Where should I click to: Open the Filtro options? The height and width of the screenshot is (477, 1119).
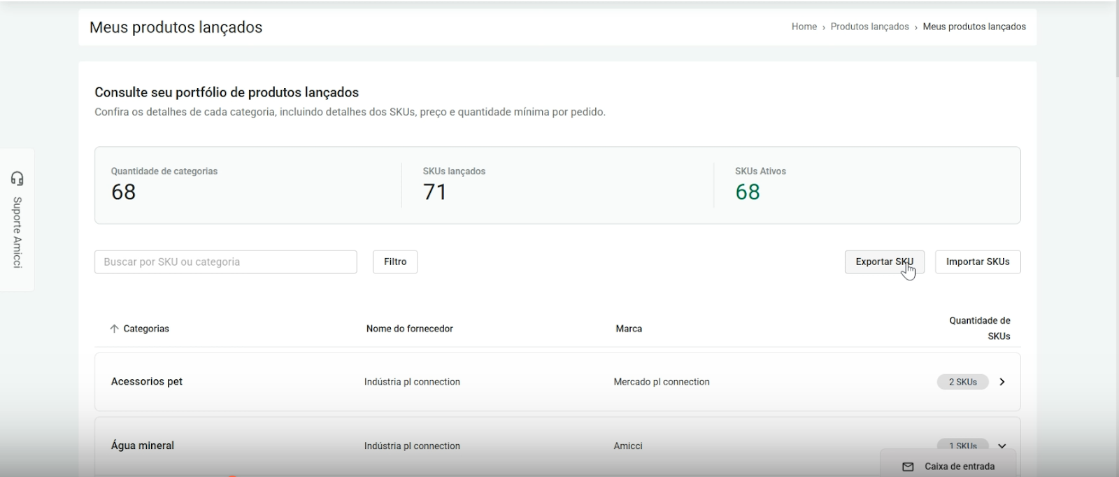[x=395, y=262]
